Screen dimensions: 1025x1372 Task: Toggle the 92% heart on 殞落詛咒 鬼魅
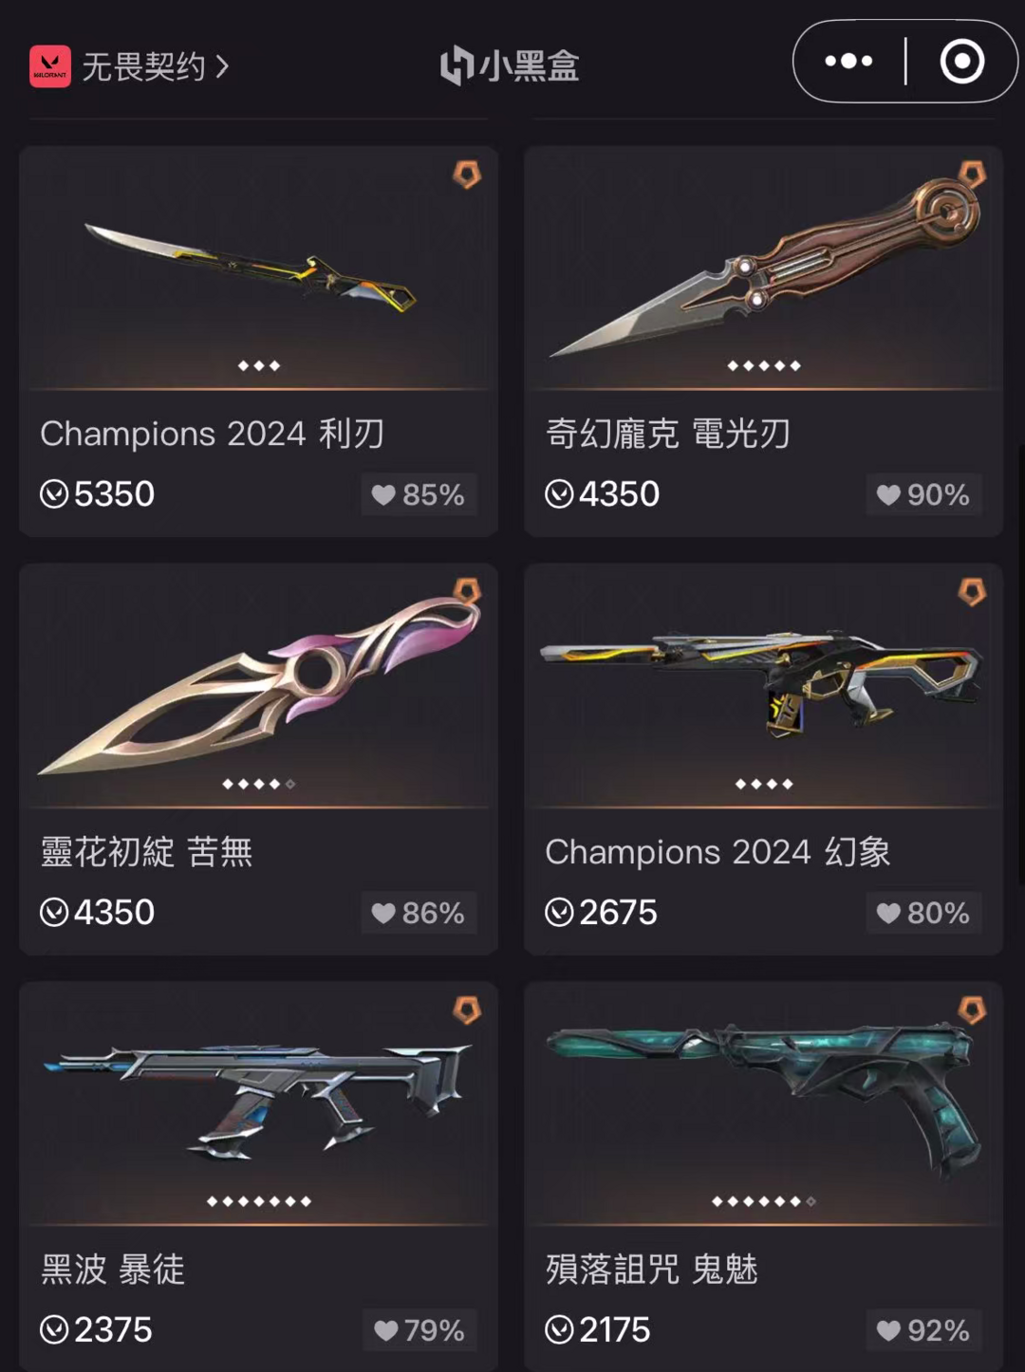[923, 1330]
